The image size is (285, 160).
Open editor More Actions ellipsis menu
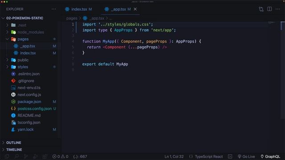pyautogui.click(x=277, y=9)
